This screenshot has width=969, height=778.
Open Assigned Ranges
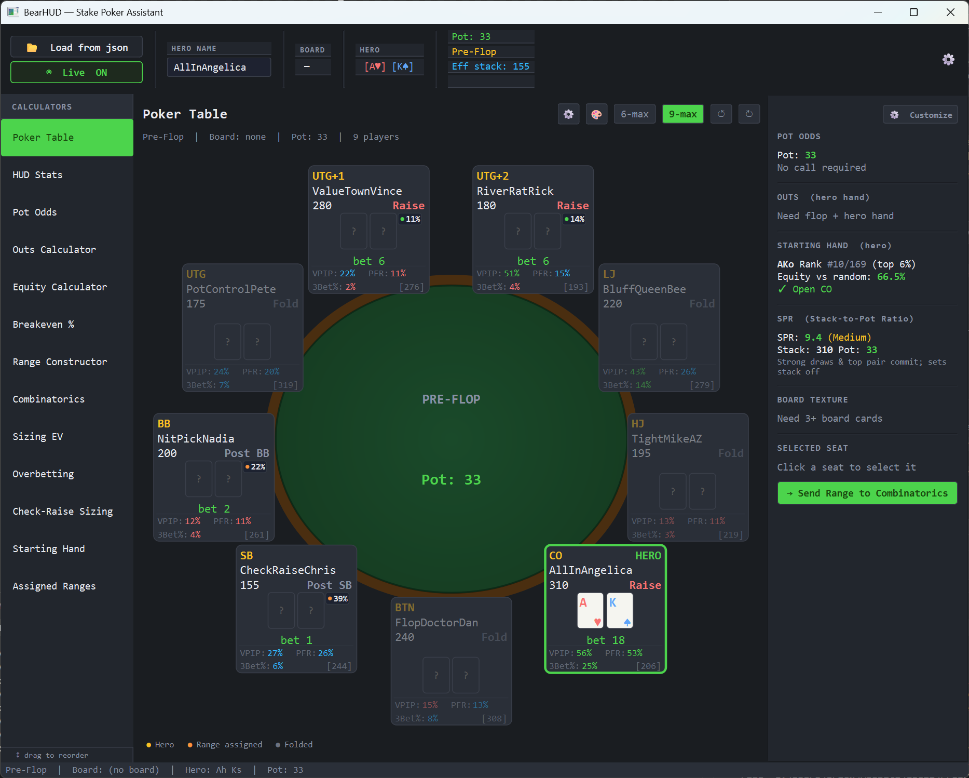coord(67,586)
